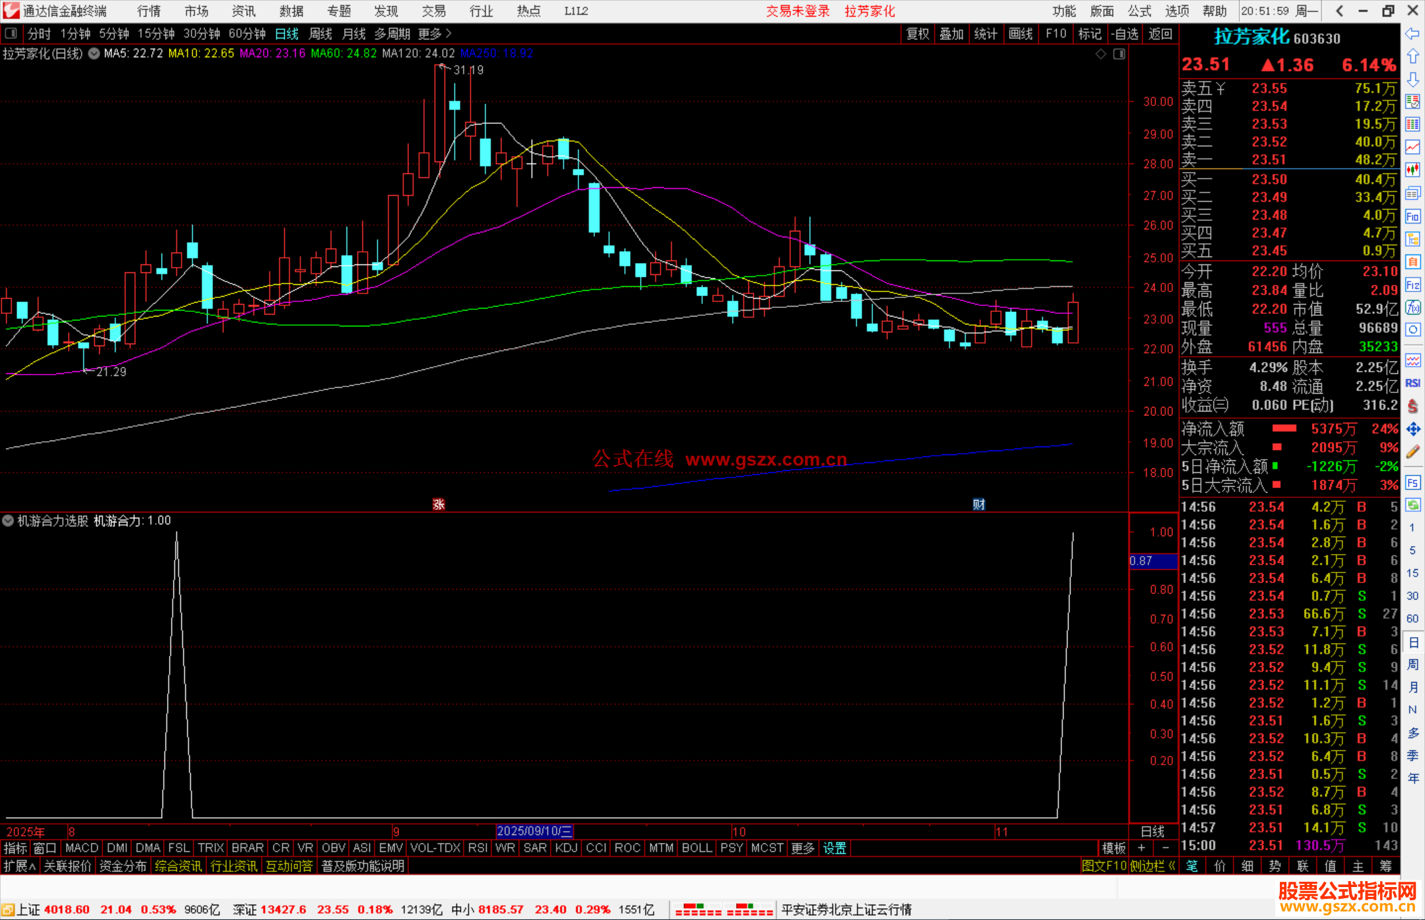
Task: Select the pencil drawing tool icon
Action: click(x=1412, y=452)
